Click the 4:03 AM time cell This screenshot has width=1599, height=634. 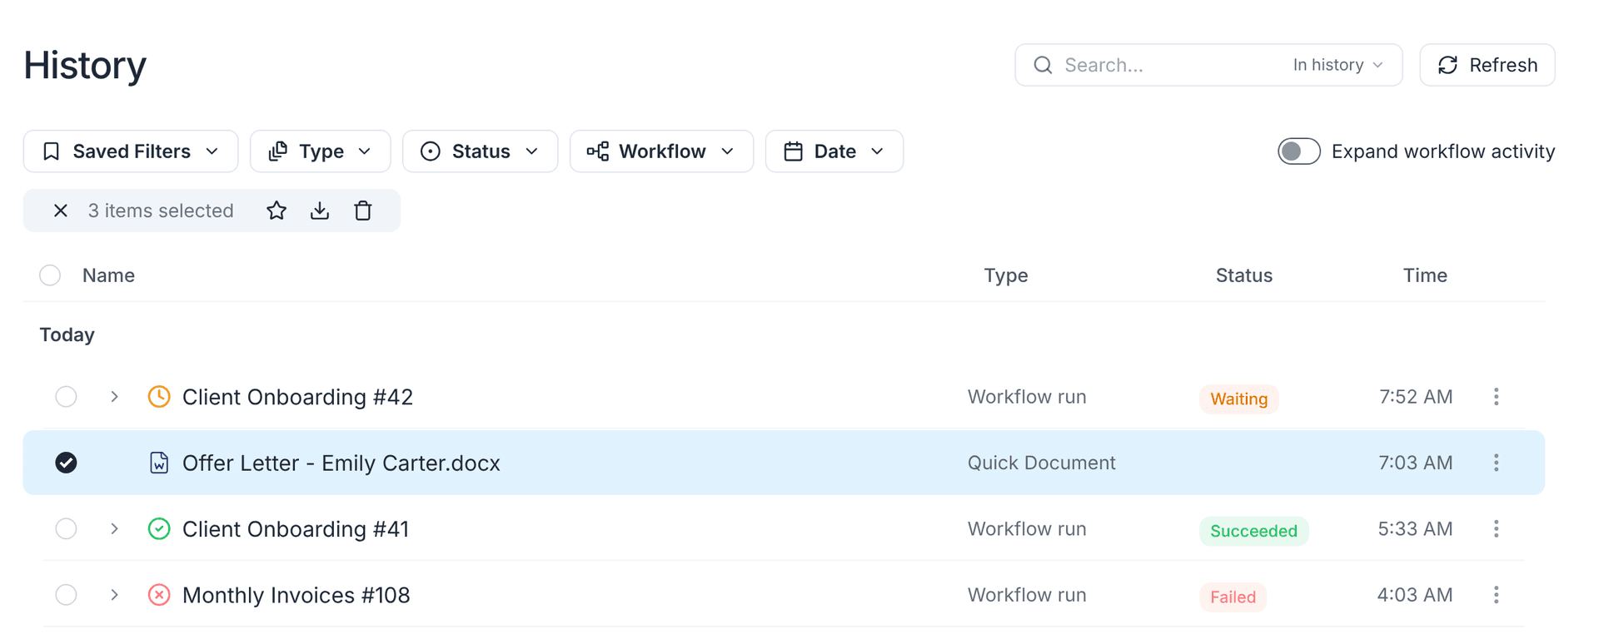1415,595
